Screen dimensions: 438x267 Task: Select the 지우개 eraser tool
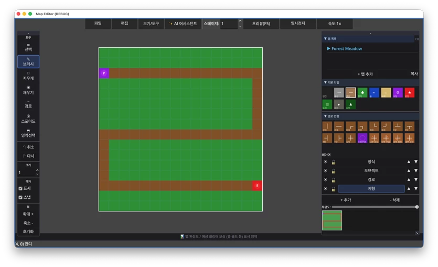(28, 76)
